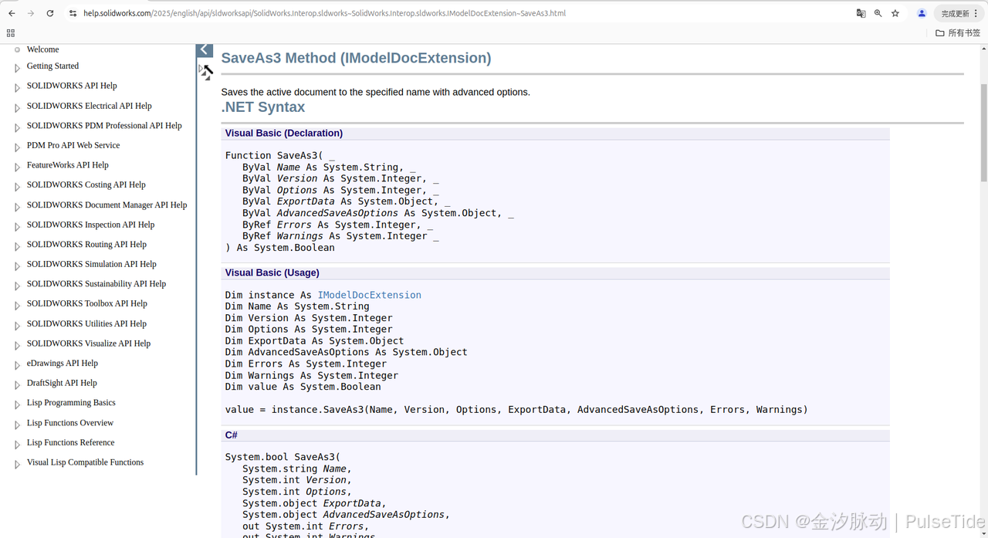
Task: Open SOLIDWORKS Routing API Help topic
Action: 86,245
